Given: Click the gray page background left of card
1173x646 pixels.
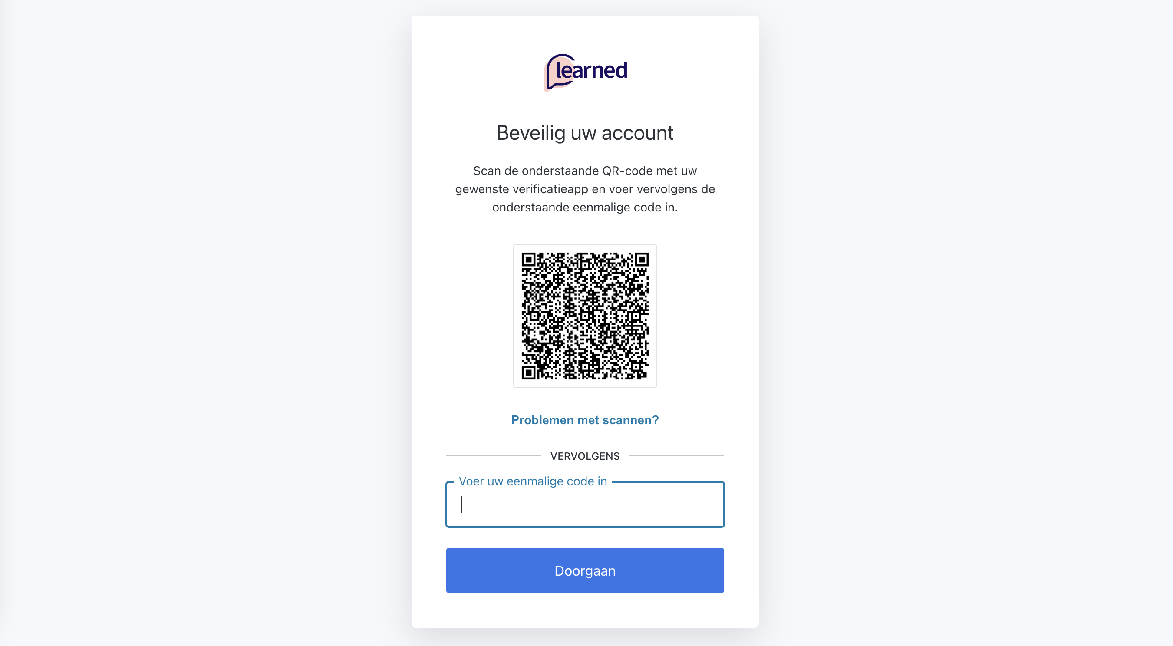Looking at the screenshot, I should (205, 319).
